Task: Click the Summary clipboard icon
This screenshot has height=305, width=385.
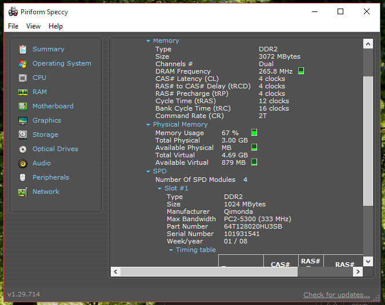Action: coord(23,49)
